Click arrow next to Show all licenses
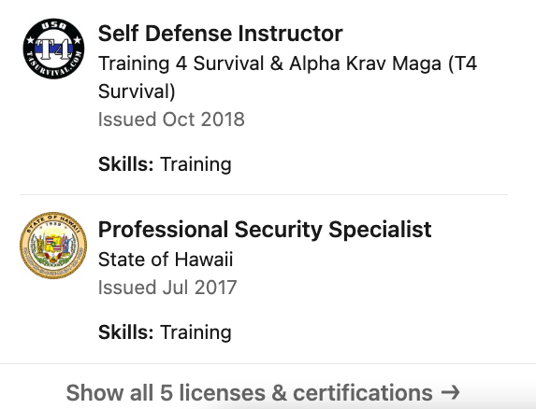The width and height of the screenshot is (536, 409). (450, 392)
